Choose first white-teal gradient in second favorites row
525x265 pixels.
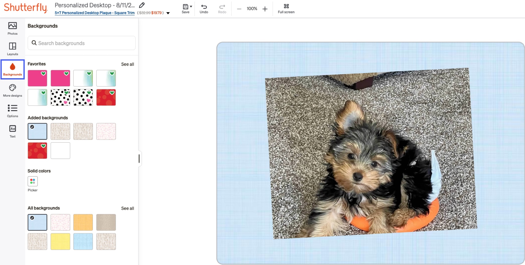coord(37,98)
